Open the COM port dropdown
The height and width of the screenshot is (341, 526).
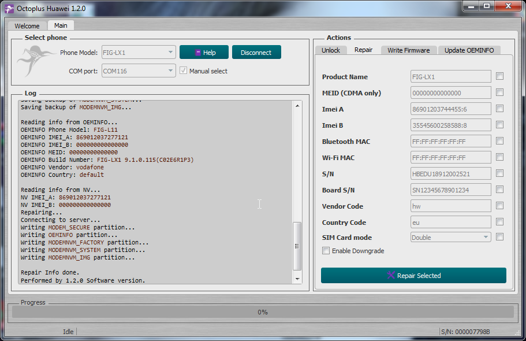139,71
